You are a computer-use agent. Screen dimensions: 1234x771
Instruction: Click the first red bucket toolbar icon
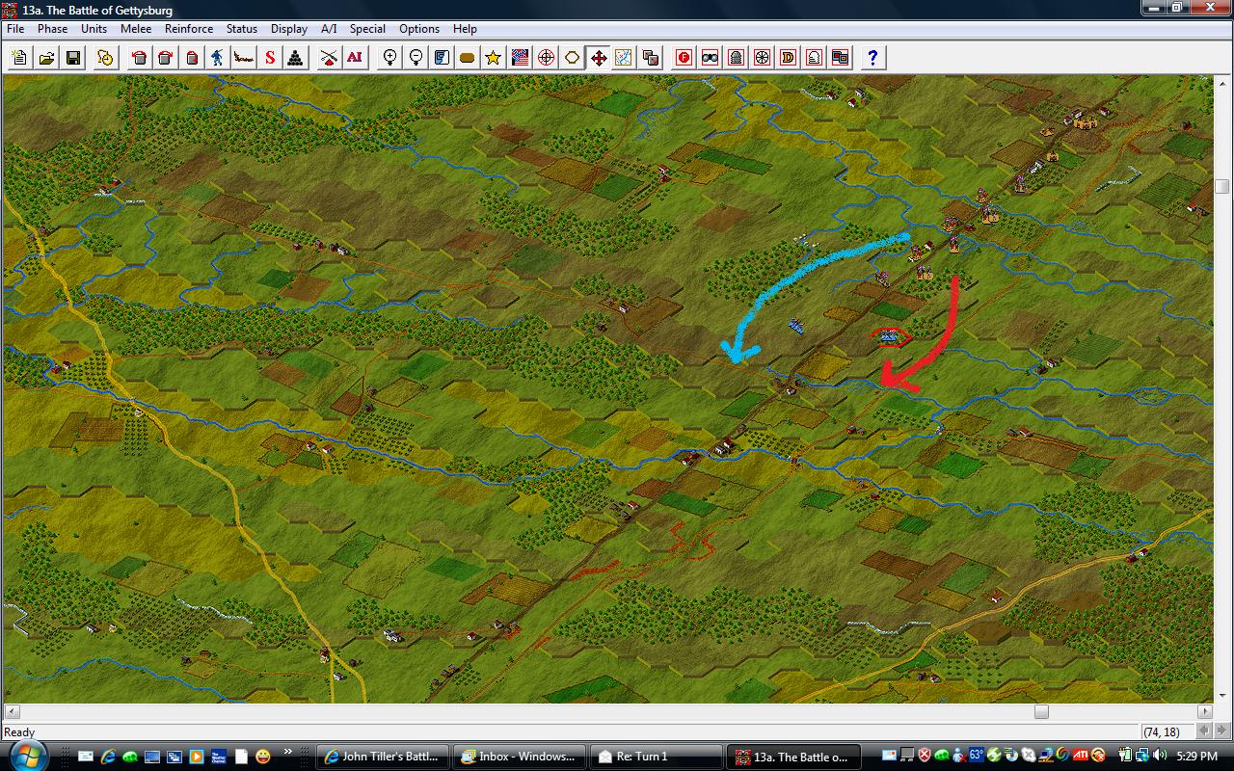(x=140, y=58)
